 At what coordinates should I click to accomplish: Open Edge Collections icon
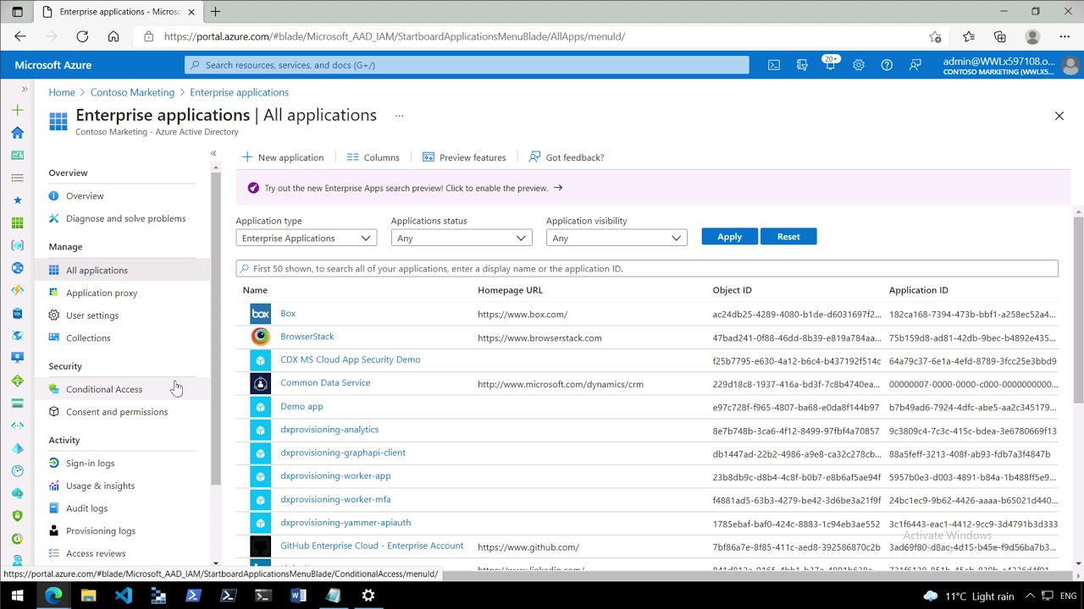pyautogui.click(x=1000, y=36)
